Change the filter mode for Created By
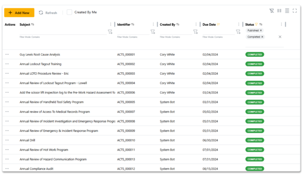306x175 pixels. click(x=195, y=32)
